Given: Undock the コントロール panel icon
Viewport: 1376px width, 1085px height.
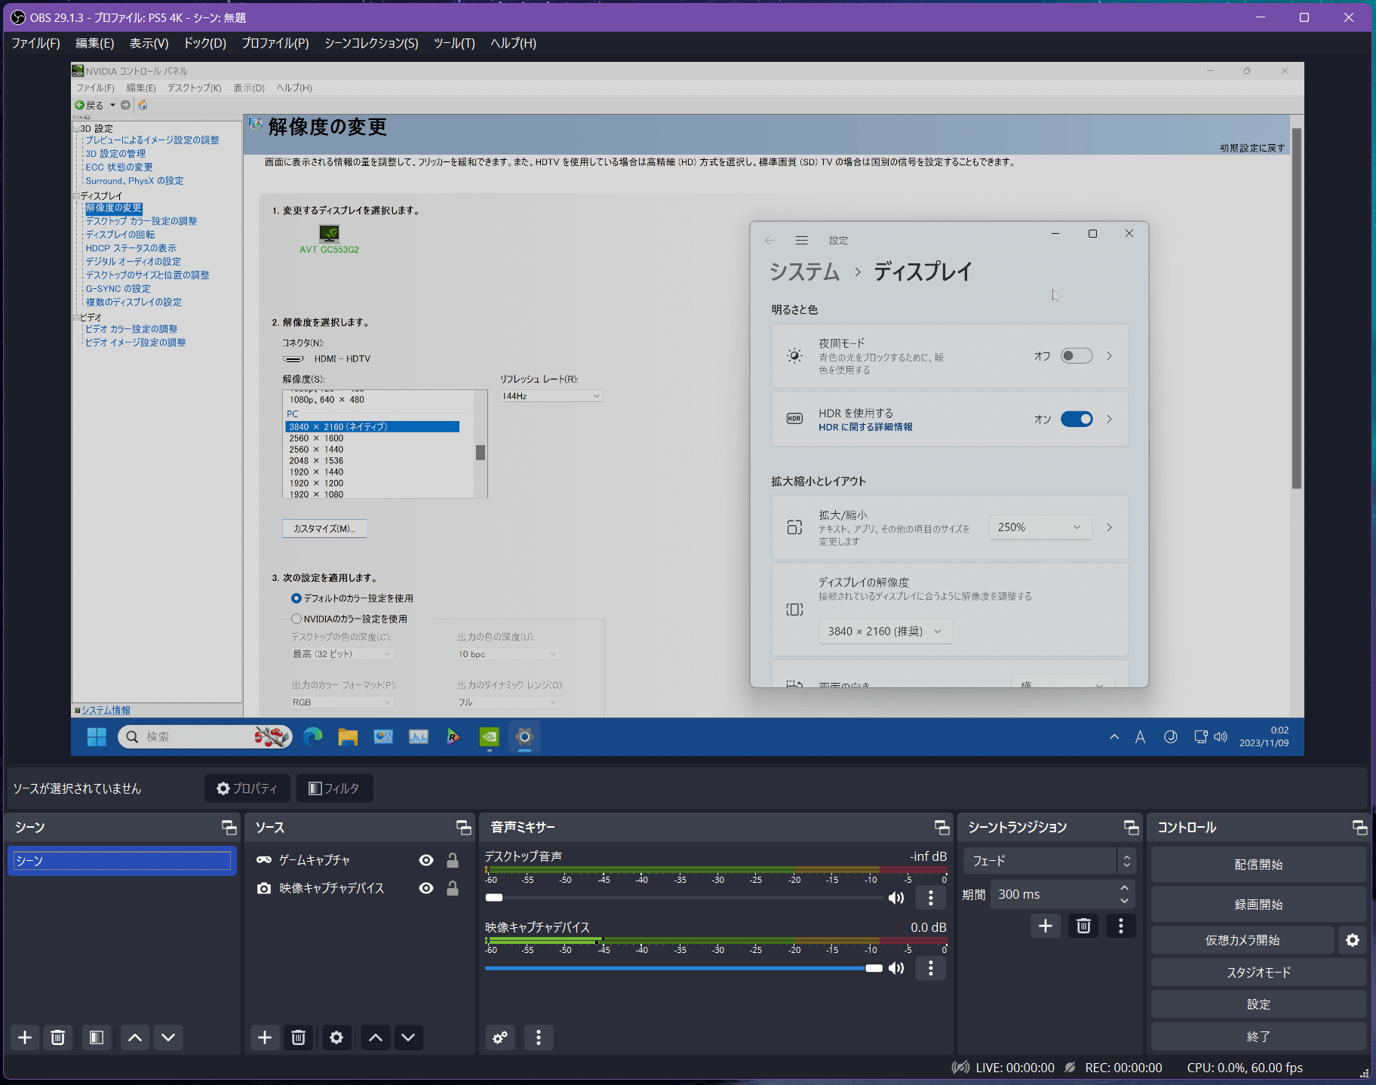Looking at the screenshot, I should click(x=1359, y=828).
